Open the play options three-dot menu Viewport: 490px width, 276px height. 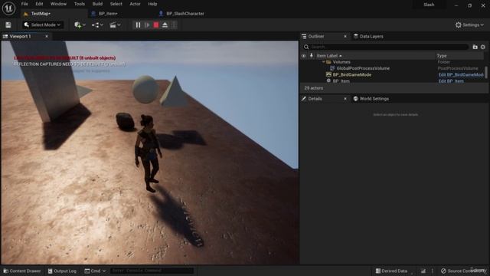[x=174, y=25]
